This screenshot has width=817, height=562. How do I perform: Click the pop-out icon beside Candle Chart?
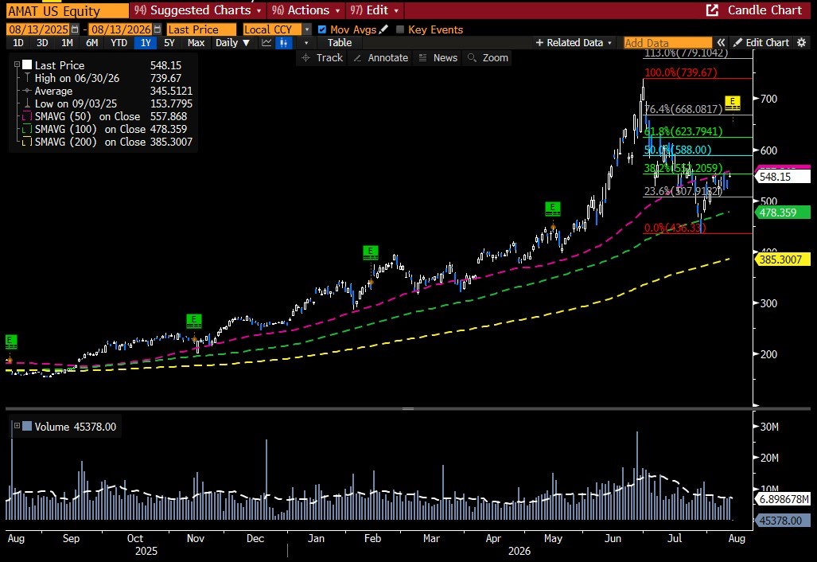[x=712, y=10]
